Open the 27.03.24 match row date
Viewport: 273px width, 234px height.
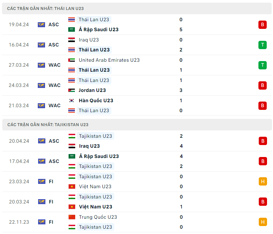coord(19,65)
